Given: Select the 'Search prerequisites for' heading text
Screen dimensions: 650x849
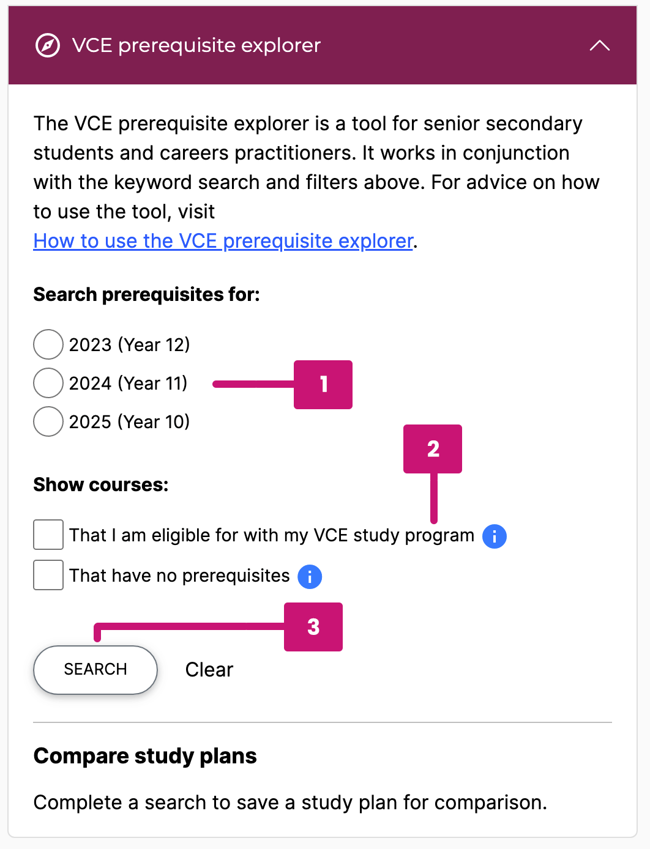Looking at the screenshot, I should coord(146,294).
